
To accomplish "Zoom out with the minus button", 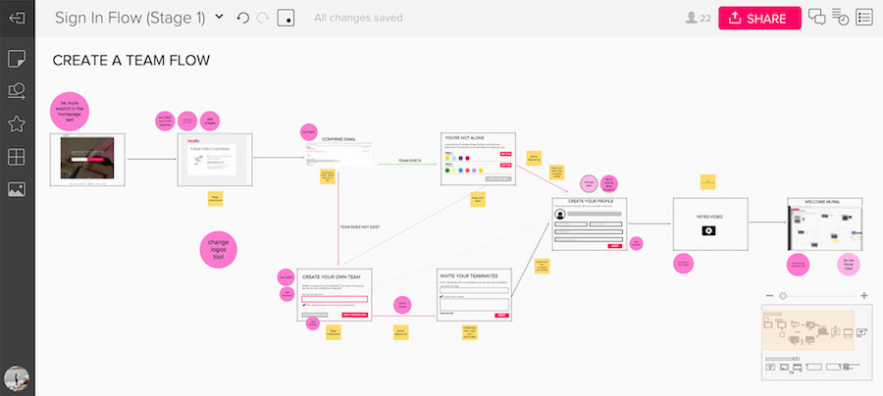I will (767, 295).
